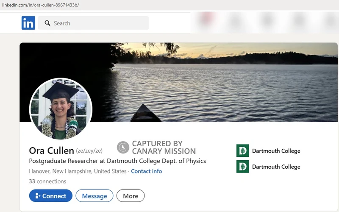The width and height of the screenshot is (339, 212).
Task: Open the profile photo with graduation cap
Action: click(x=61, y=109)
